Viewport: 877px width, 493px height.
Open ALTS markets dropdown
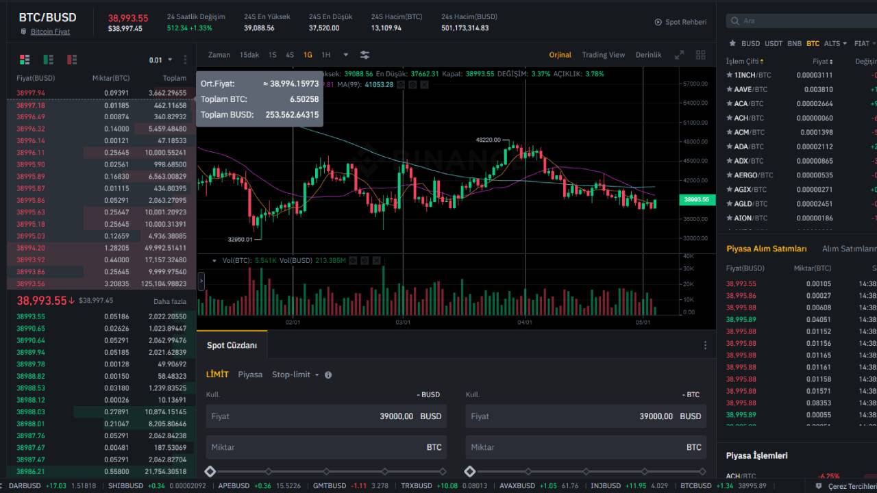click(x=835, y=43)
